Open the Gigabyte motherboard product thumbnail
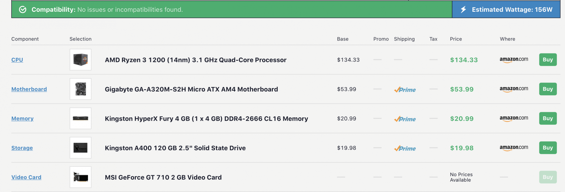 (80, 89)
